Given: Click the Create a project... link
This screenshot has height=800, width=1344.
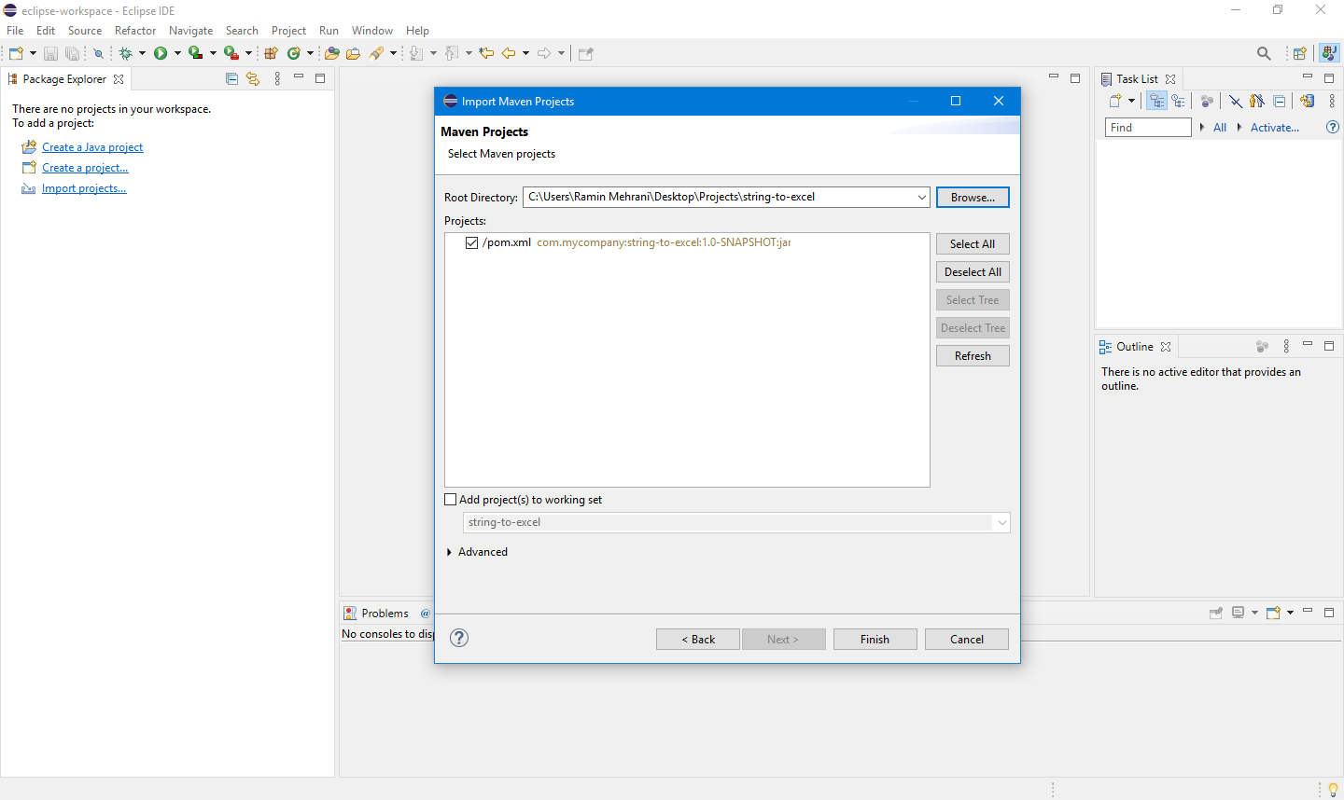Looking at the screenshot, I should click(85, 168).
